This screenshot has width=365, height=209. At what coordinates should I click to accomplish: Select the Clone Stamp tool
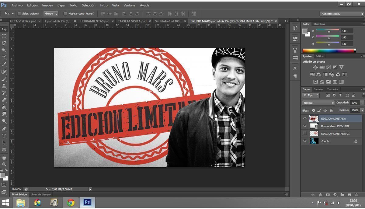tap(4, 86)
